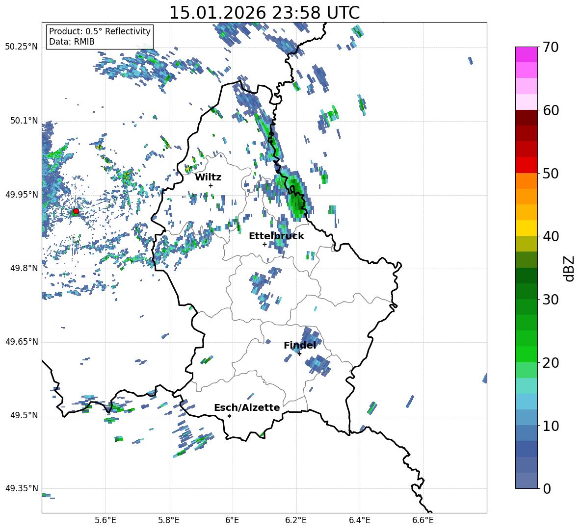The height and width of the screenshot is (530, 581).
Task: Click the 40 value on colorbar
Action: 550,236
